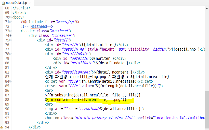Collapse the fold marker at line 71
This screenshot has width=209, height=130.
pos(10,22)
